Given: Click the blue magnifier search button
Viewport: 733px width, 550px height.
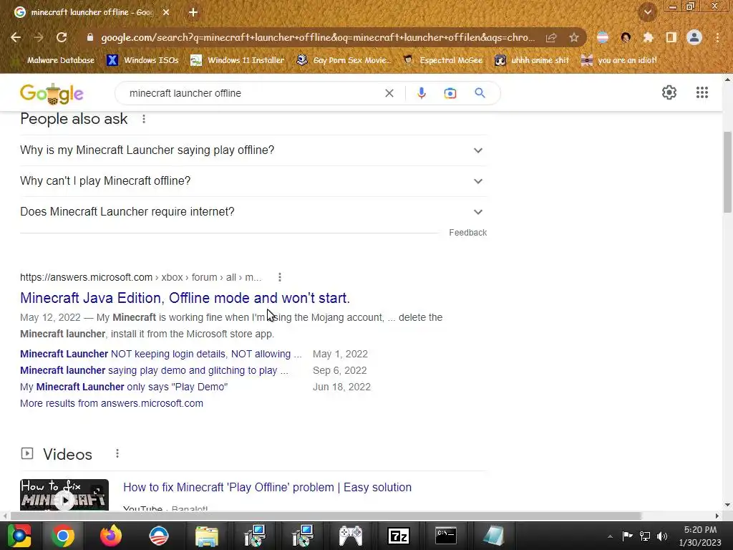Looking at the screenshot, I should click(480, 93).
